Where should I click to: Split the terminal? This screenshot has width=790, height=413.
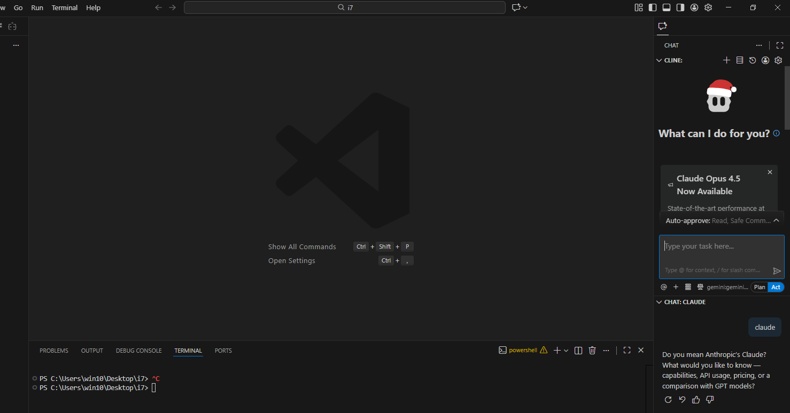tap(578, 351)
